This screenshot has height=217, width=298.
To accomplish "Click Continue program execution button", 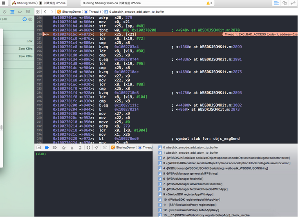I will [55, 148].
